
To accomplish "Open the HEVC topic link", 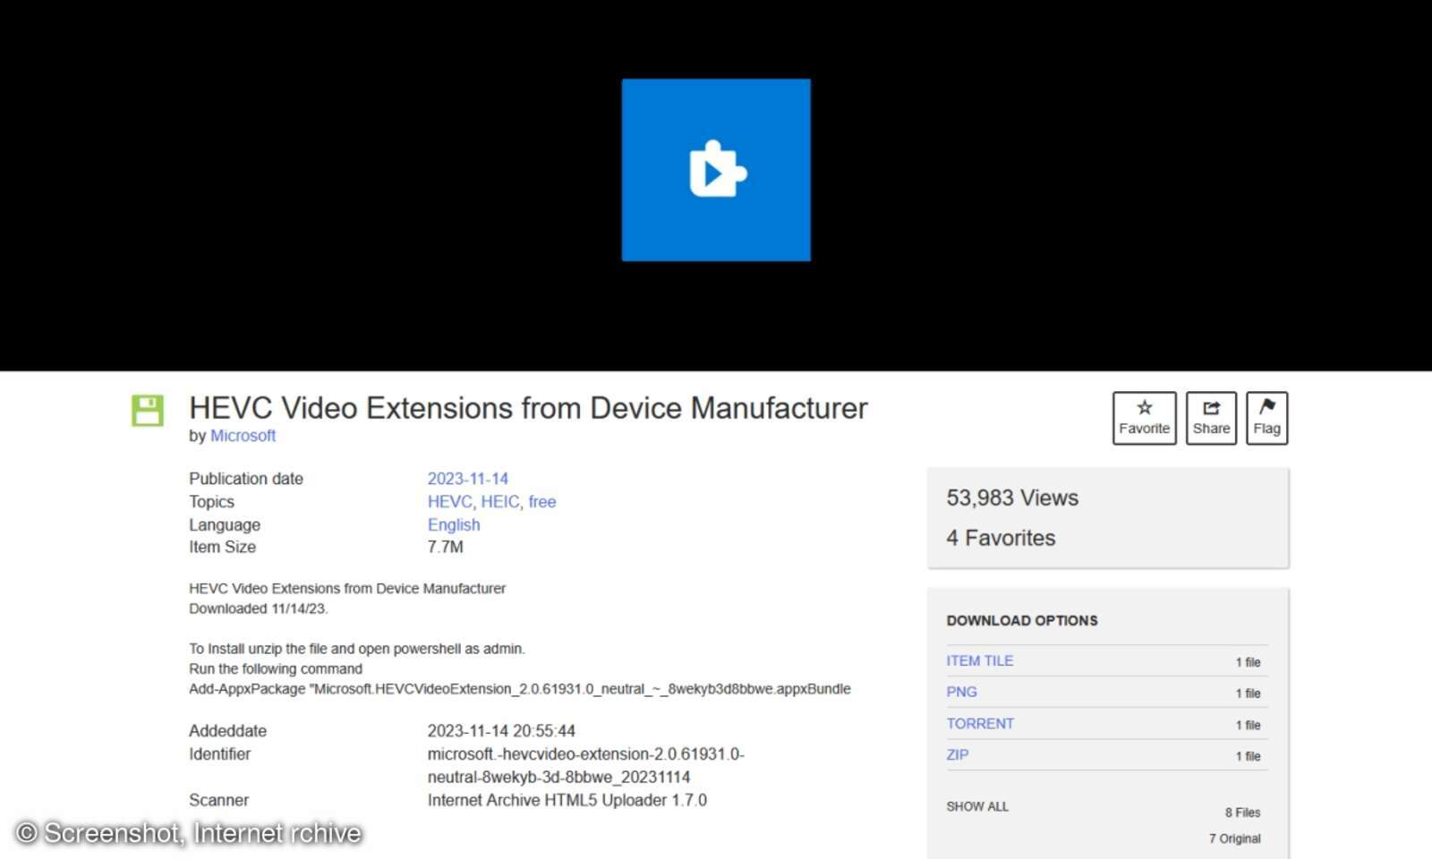I will coord(449,501).
